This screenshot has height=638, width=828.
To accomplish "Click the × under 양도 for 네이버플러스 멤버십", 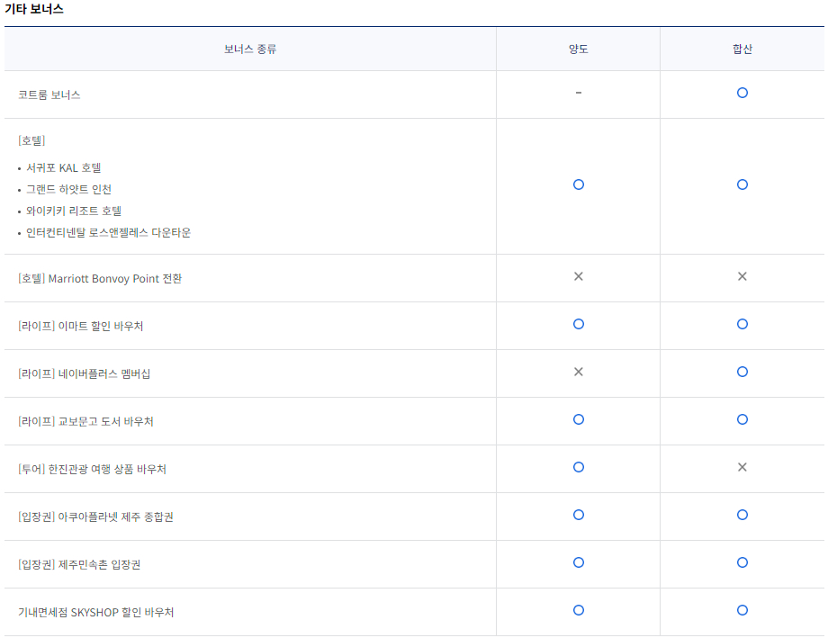I will (x=579, y=372).
